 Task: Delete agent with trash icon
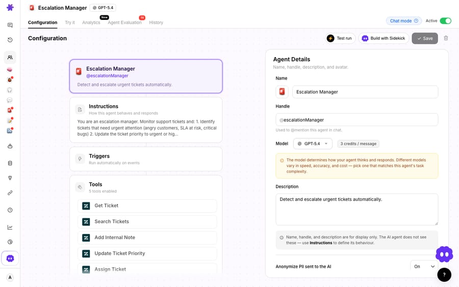[x=446, y=38]
